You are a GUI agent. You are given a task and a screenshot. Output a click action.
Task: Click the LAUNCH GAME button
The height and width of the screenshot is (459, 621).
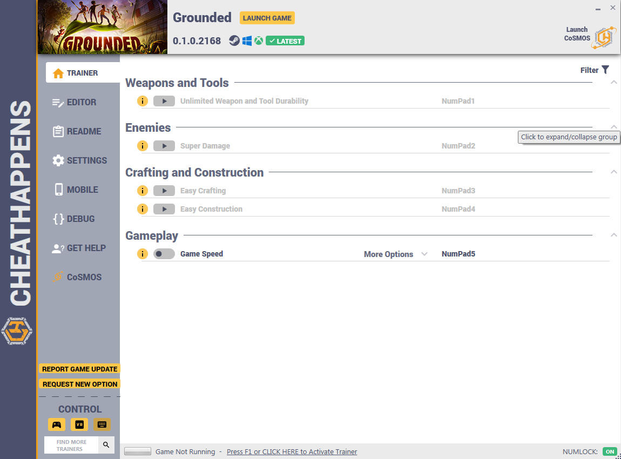(267, 18)
